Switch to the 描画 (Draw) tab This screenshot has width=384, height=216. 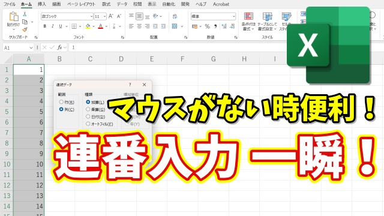tap(56, 4)
